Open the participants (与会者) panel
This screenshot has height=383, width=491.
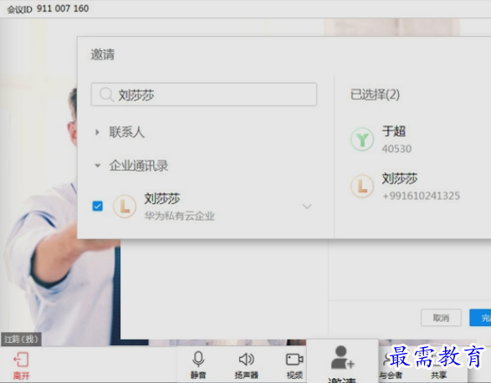coord(391,365)
